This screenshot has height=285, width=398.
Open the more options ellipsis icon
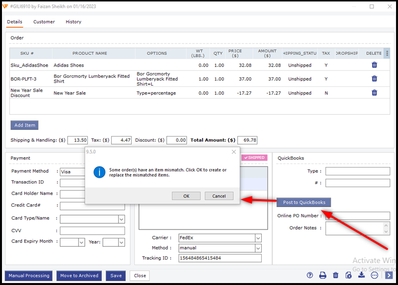(374, 275)
